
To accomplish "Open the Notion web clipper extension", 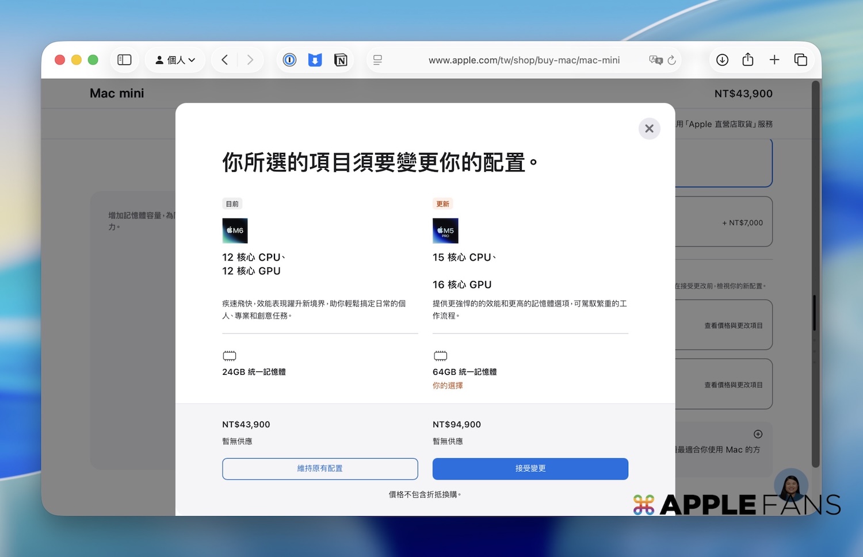I will [341, 60].
